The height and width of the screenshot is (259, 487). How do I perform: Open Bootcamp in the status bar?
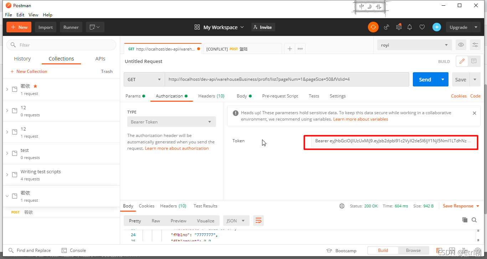click(x=342, y=250)
